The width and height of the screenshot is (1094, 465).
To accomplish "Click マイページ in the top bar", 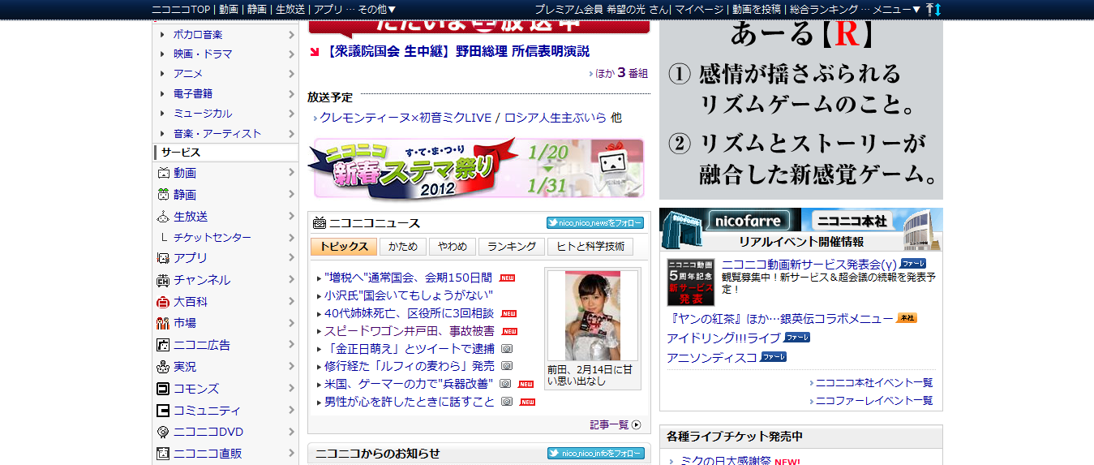I will click(x=699, y=9).
